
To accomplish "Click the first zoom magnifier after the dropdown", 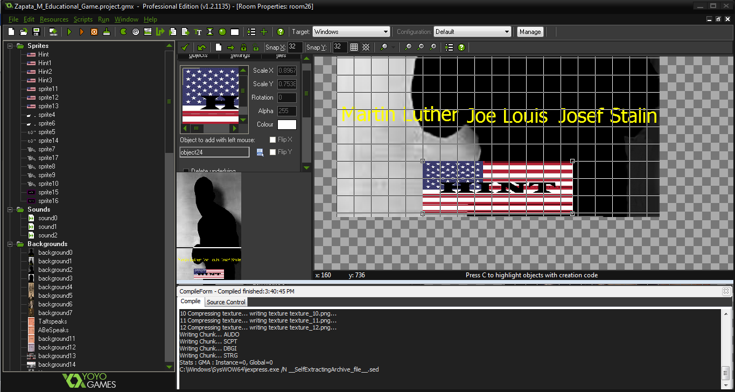I will tap(408, 47).
